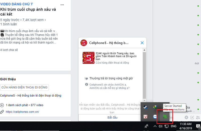Click the chat scrollbar up arrow

(144, 50)
